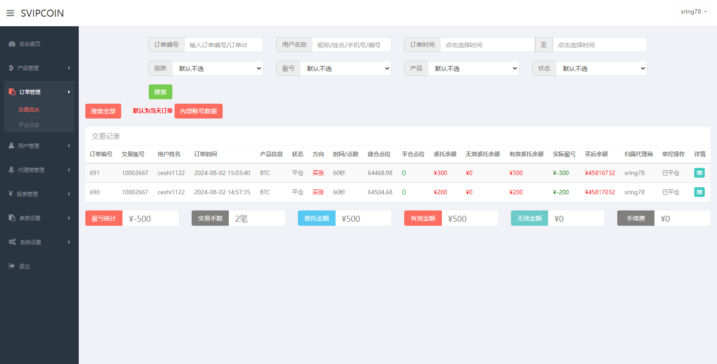This screenshot has width=717, height=364.
Task: Click the bitcoin icon for 产品管理
Action: 11,68
